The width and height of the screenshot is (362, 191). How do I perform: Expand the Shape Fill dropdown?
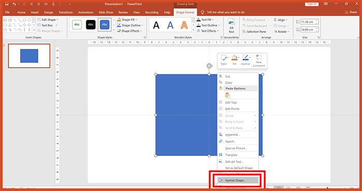127,20
